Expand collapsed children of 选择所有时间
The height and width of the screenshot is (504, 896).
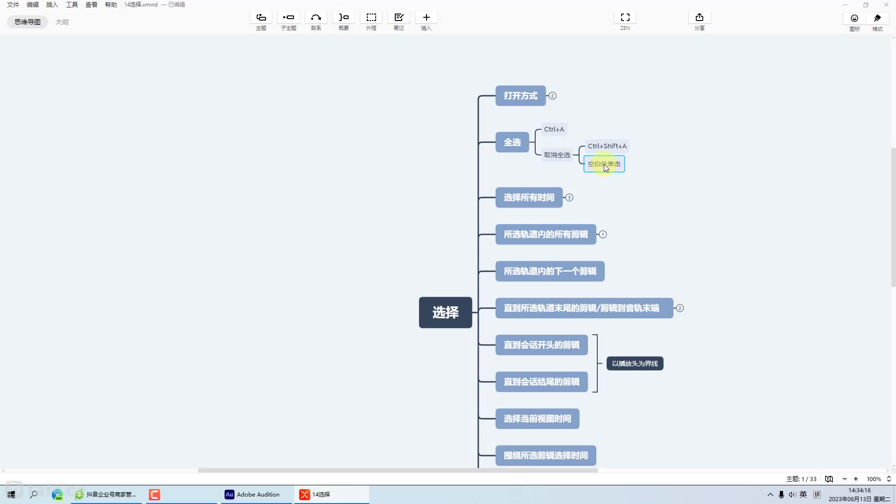[569, 197]
